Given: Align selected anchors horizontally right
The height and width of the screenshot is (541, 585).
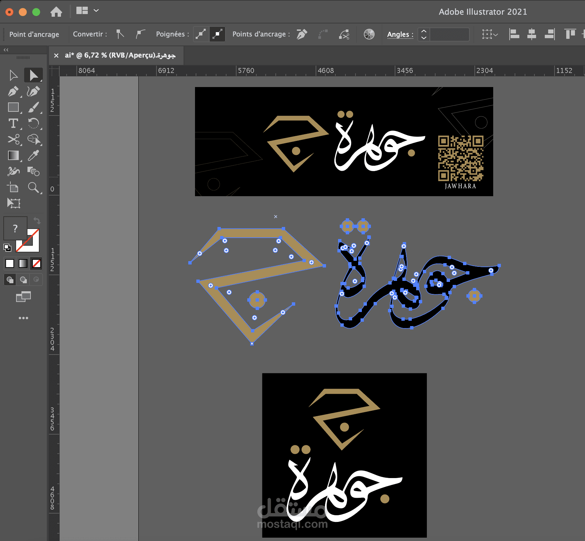Looking at the screenshot, I should point(549,34).
